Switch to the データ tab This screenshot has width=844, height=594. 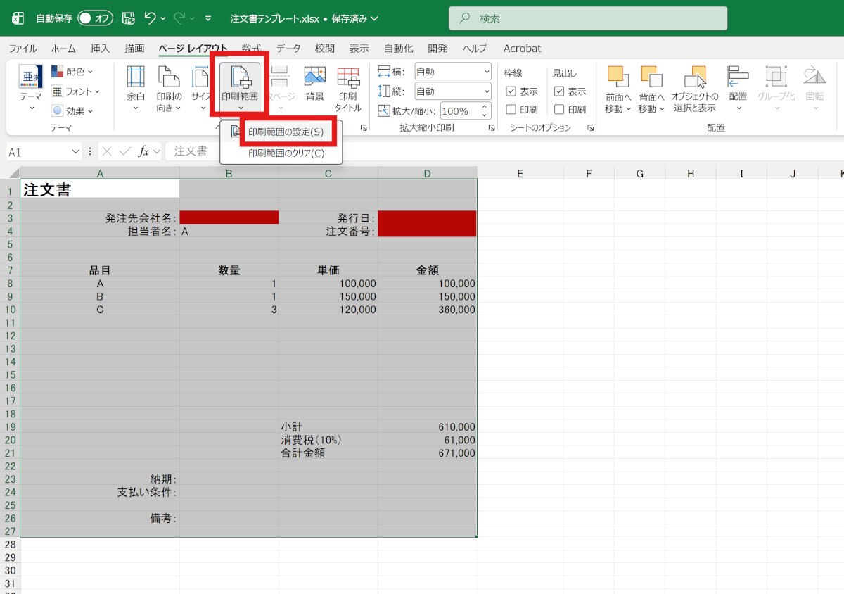288,49
